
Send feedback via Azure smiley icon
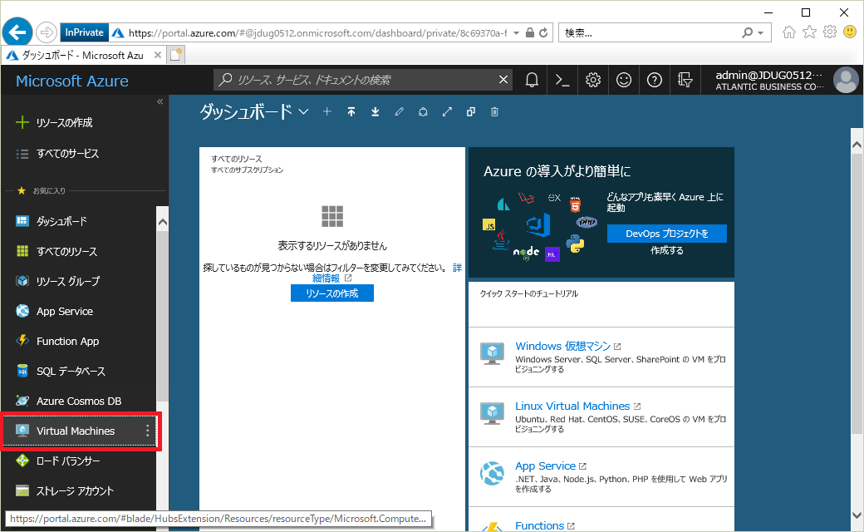click(x=624, y=81)
